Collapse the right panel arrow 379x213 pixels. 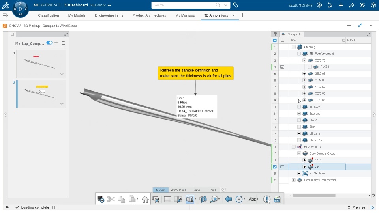pos(374,115)
